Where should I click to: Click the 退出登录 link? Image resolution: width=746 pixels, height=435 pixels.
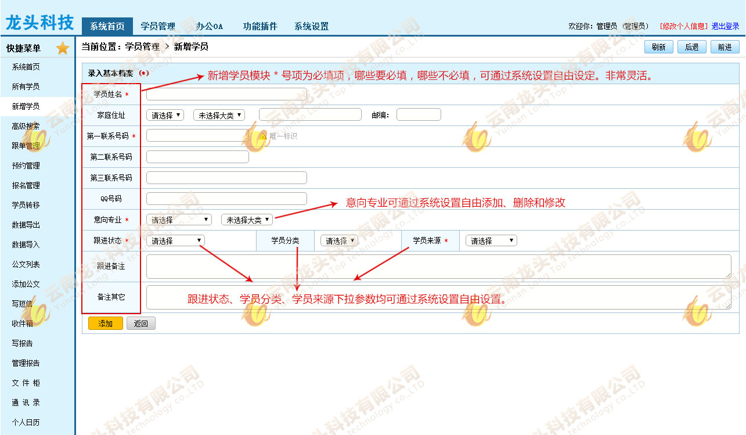tap(725, 26)
